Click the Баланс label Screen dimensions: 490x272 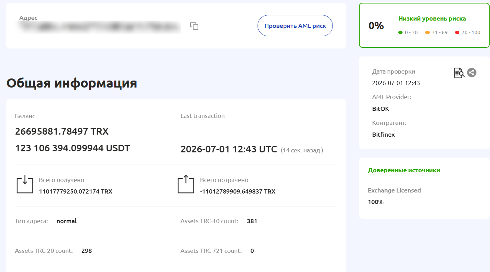point(25,116)
